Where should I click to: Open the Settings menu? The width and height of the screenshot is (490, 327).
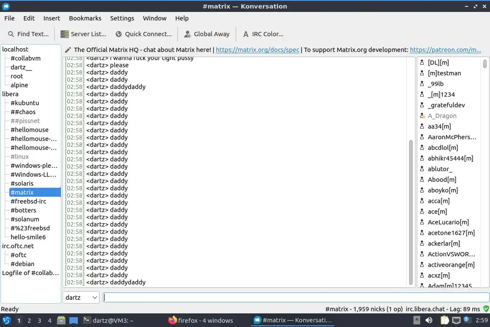(122, 18)
